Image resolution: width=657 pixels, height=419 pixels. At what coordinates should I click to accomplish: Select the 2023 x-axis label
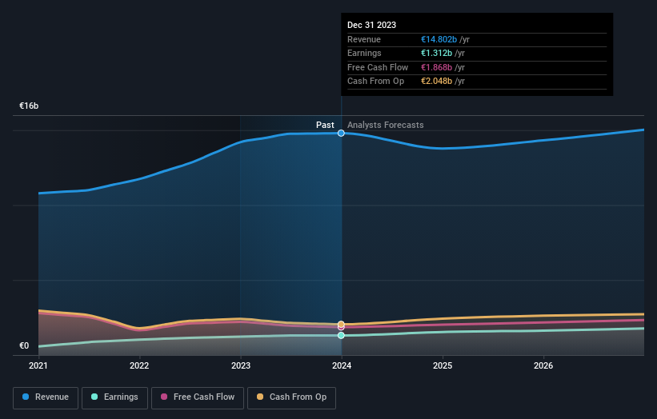pos(241,365)
